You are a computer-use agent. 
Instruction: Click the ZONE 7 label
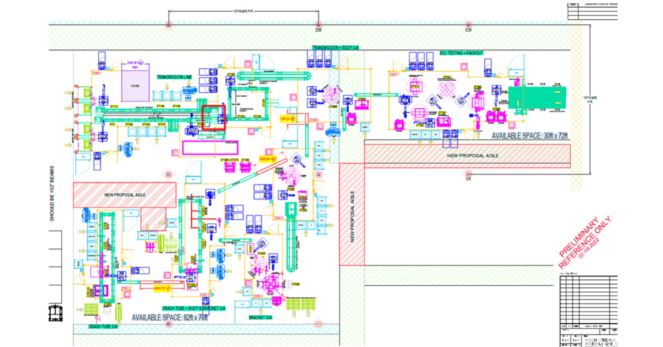(394, 75)
